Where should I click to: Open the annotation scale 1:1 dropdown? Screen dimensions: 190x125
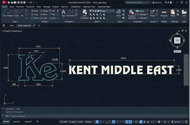coord(154,122)
